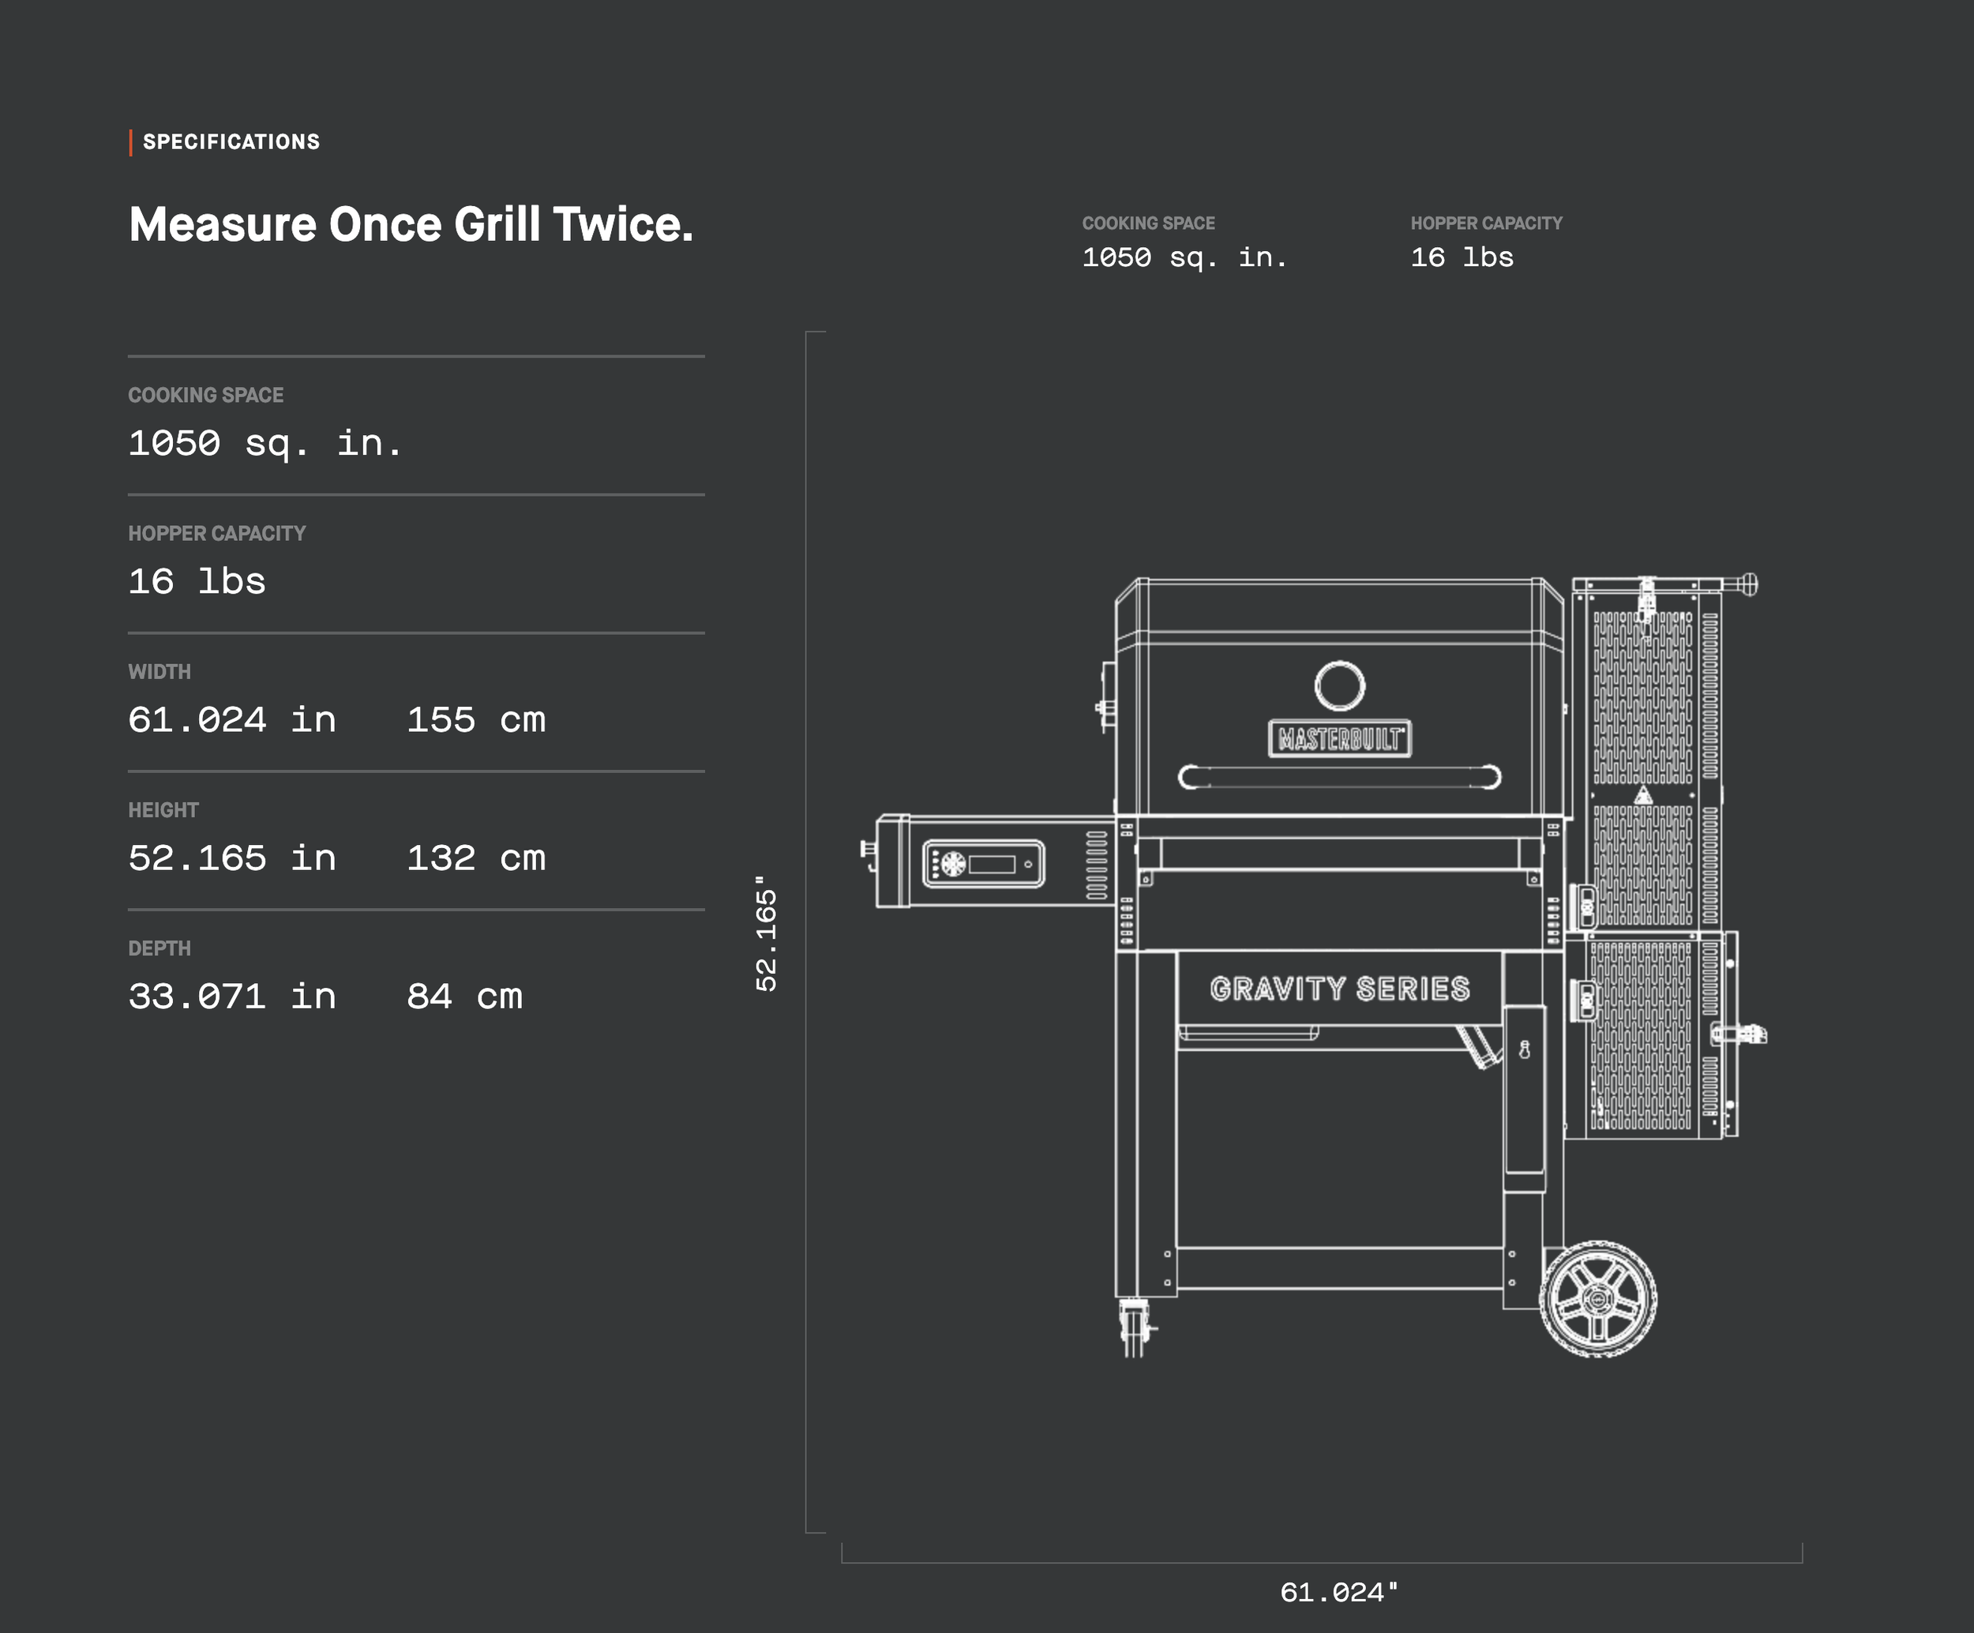Click the 155 cm width value

tap(475, 719)
